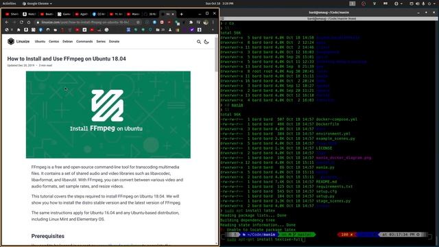The width and height of the screenshot is (439, 247).
Task: Switch to the "Sherl" YouTube tab
Action: point(12,14)
